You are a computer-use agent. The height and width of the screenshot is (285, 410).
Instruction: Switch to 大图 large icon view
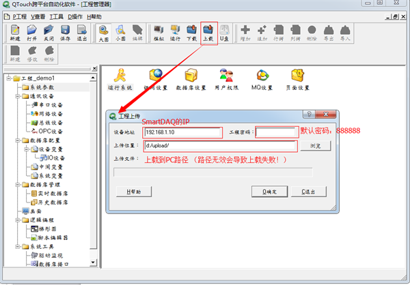point(103,33)
